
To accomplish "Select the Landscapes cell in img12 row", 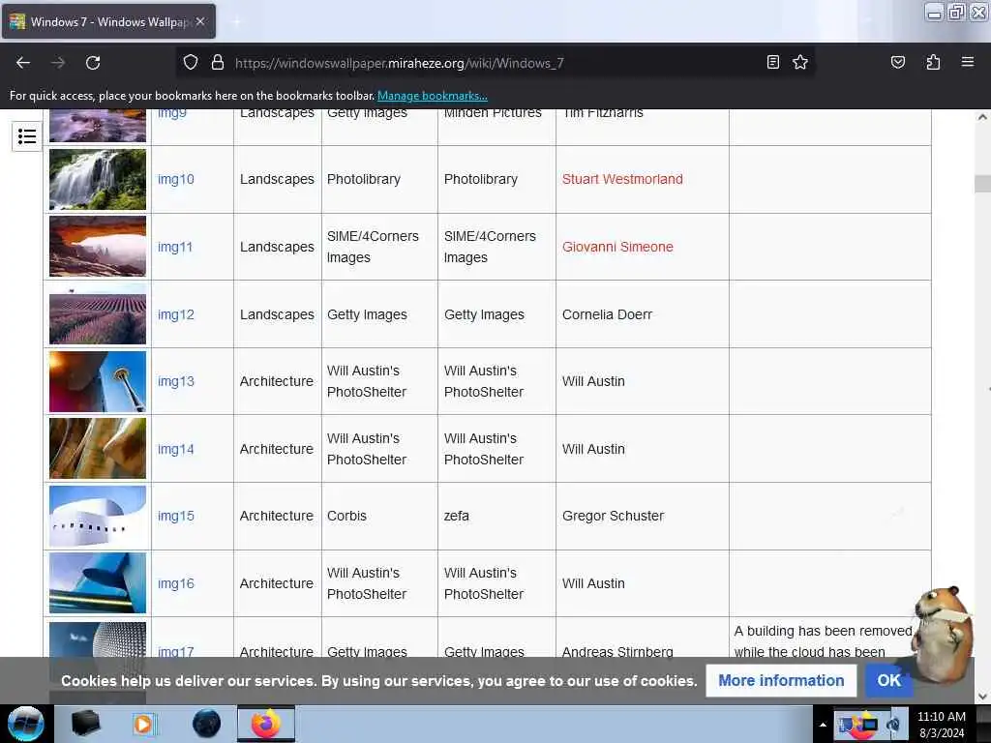I will coord(277,314).
